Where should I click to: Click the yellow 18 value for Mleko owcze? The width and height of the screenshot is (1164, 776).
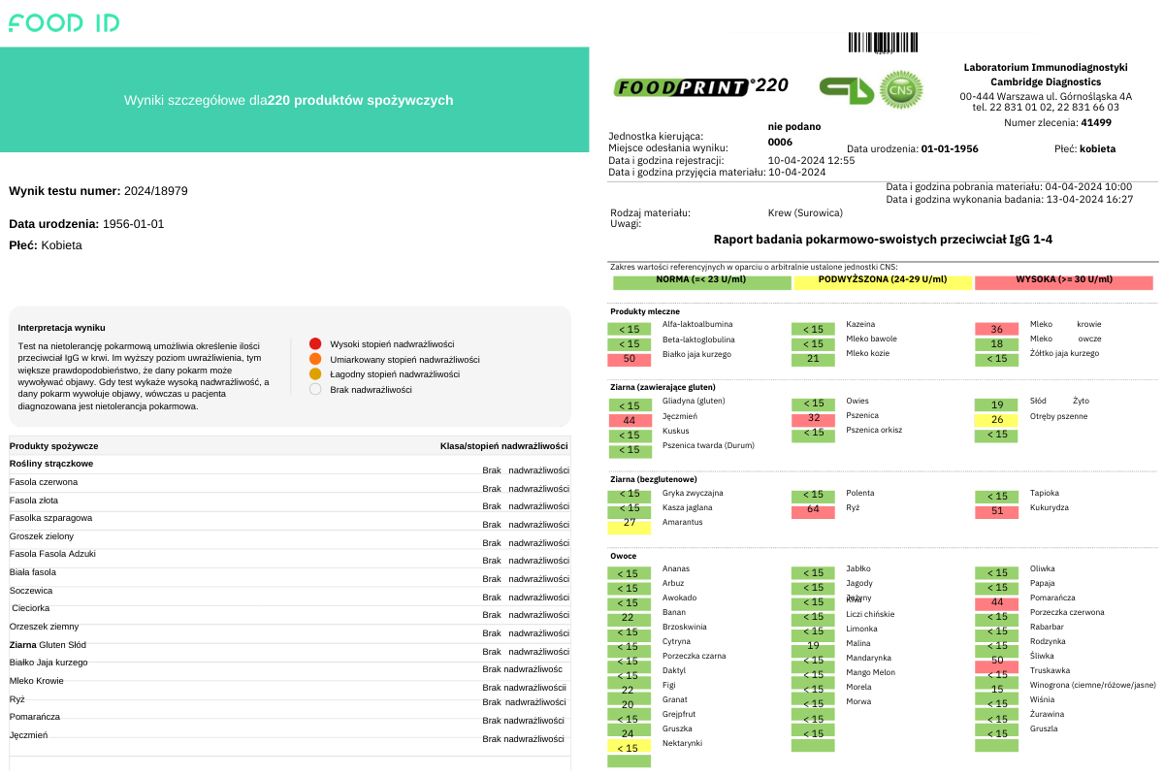click(996, 343)
